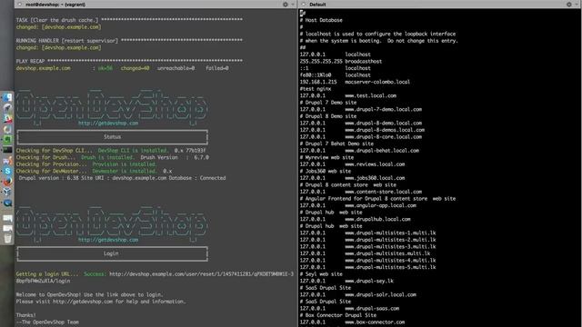
Task: Click 'RUNNING HANDLER [restart supervisor]' line
Action: (129, 40)
